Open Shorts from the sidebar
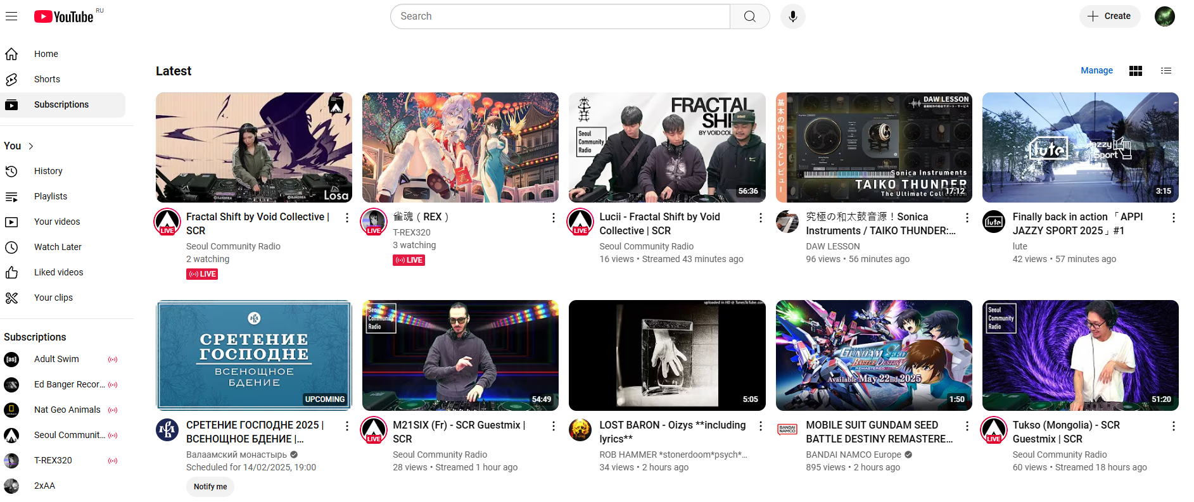The image size is (1194, 502). 47,79
